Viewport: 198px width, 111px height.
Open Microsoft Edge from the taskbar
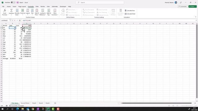(18, 109)
